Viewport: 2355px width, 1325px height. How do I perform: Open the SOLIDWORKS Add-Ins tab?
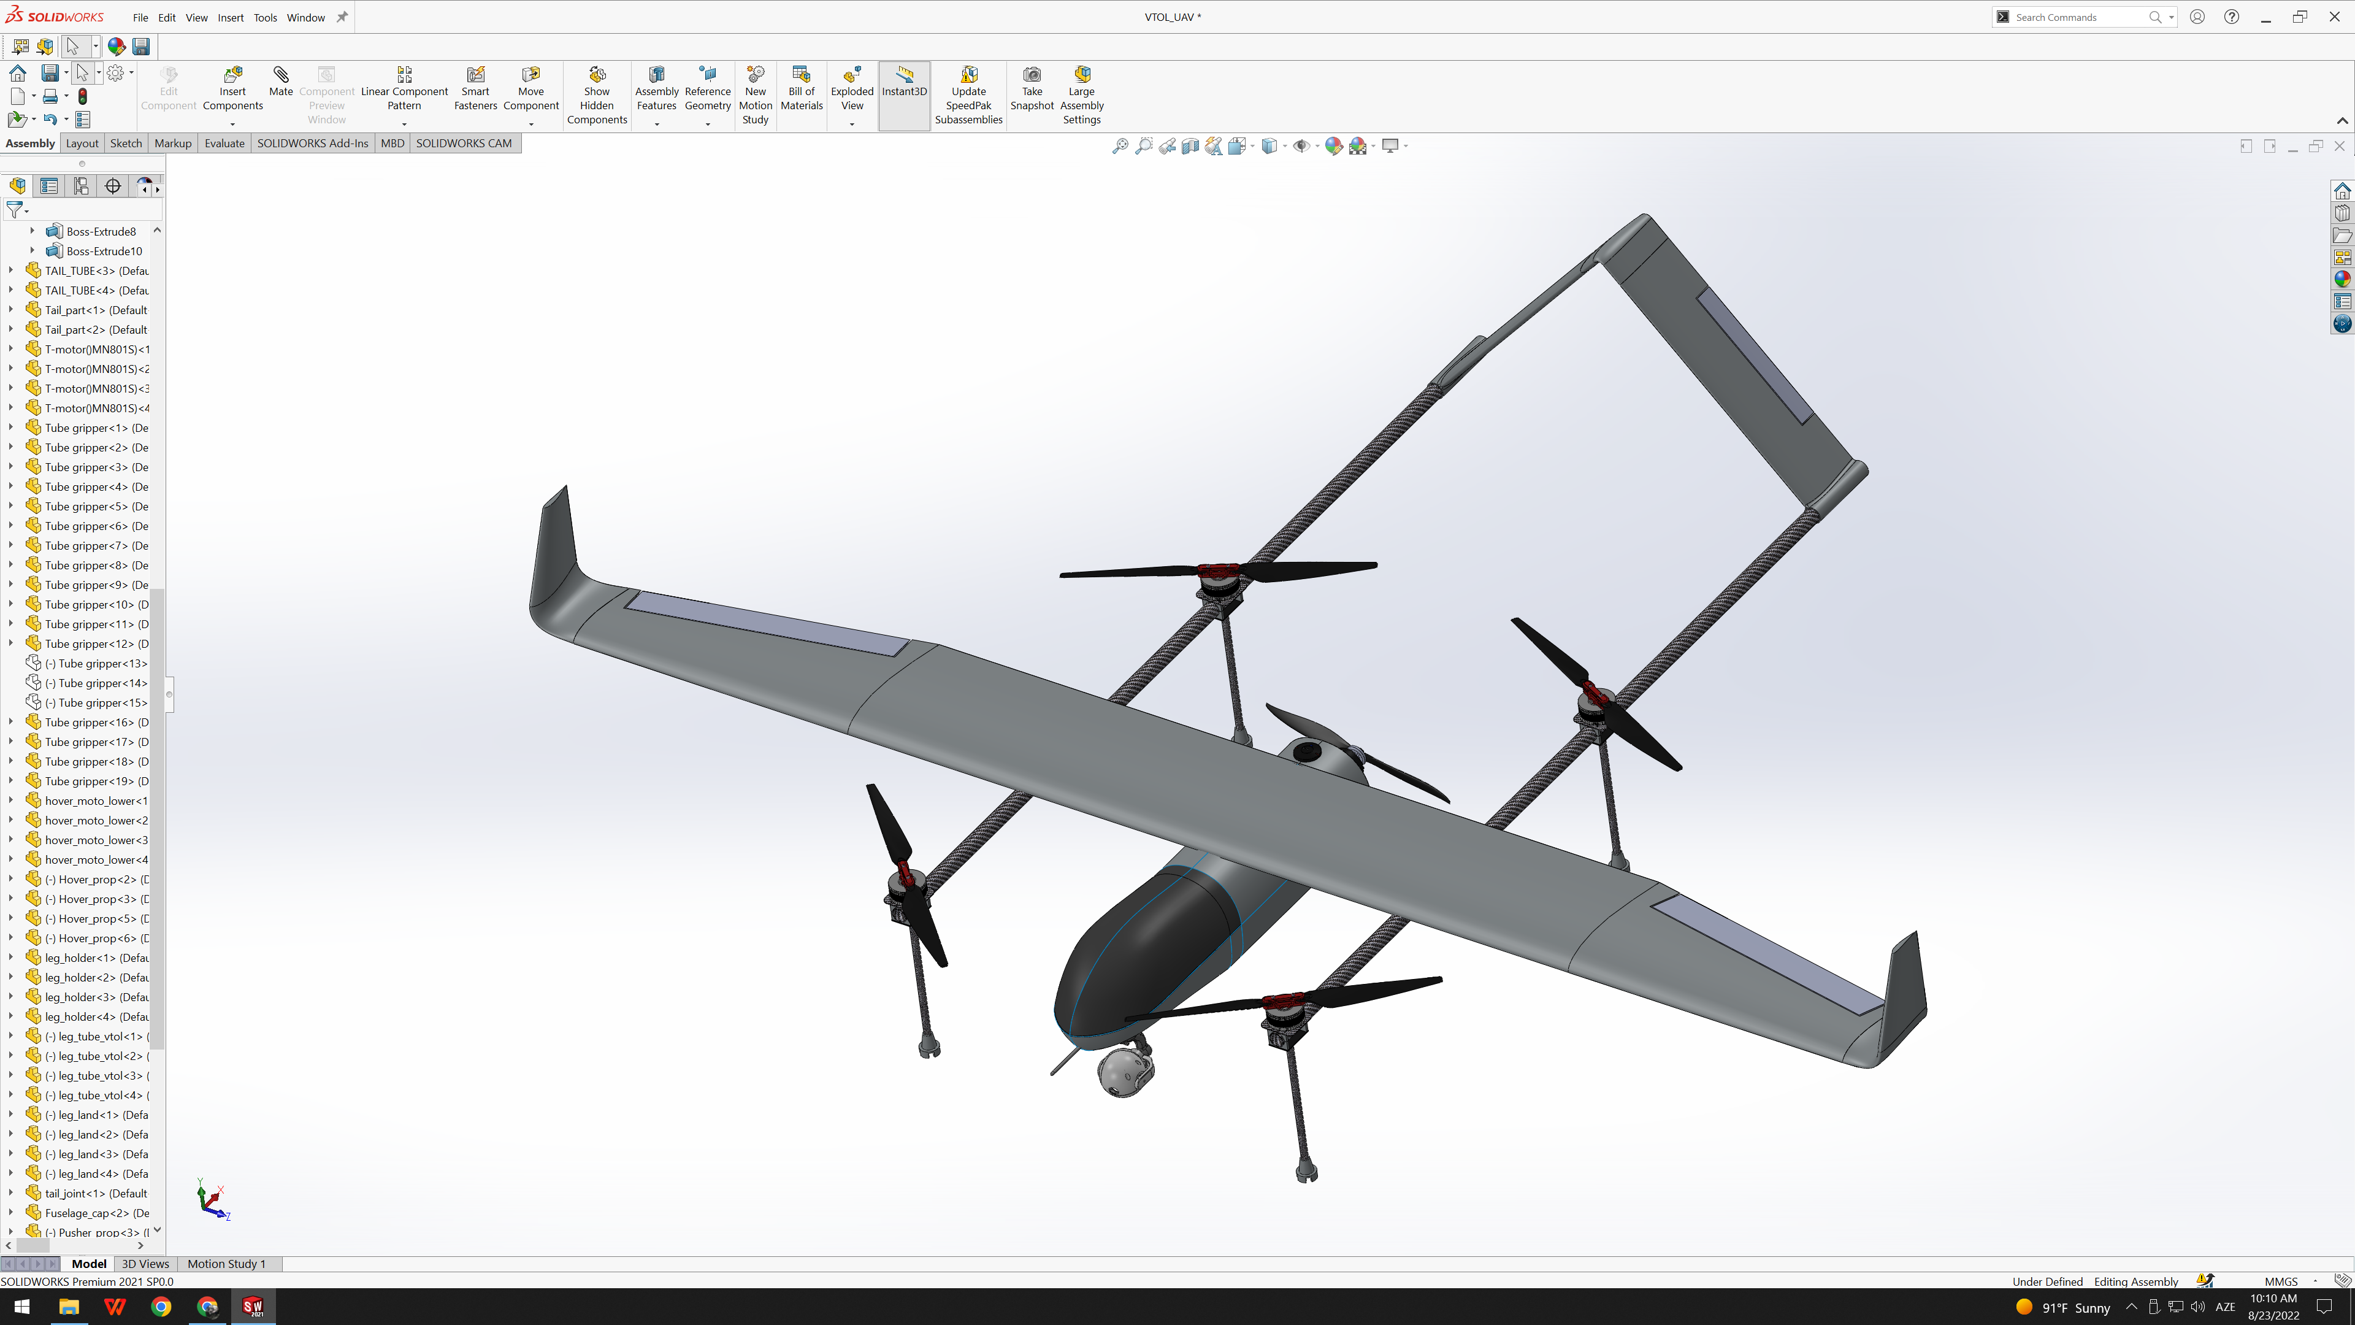pos(313,144)
